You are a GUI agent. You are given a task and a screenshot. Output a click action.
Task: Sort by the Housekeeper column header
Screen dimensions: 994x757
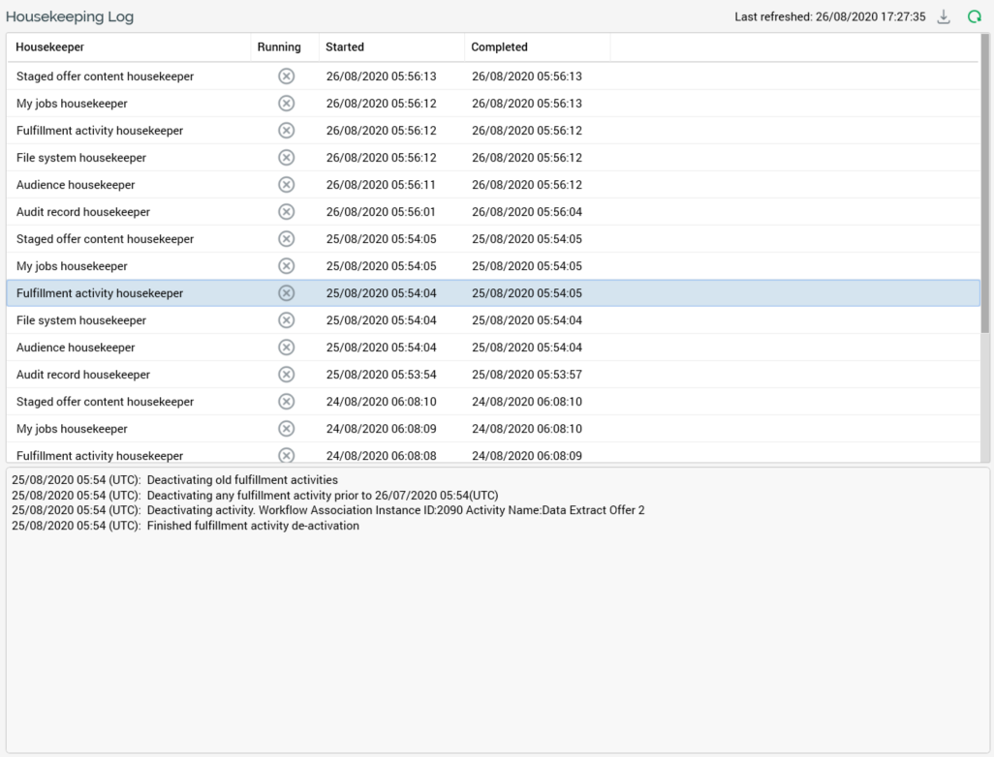pos(49,47)
